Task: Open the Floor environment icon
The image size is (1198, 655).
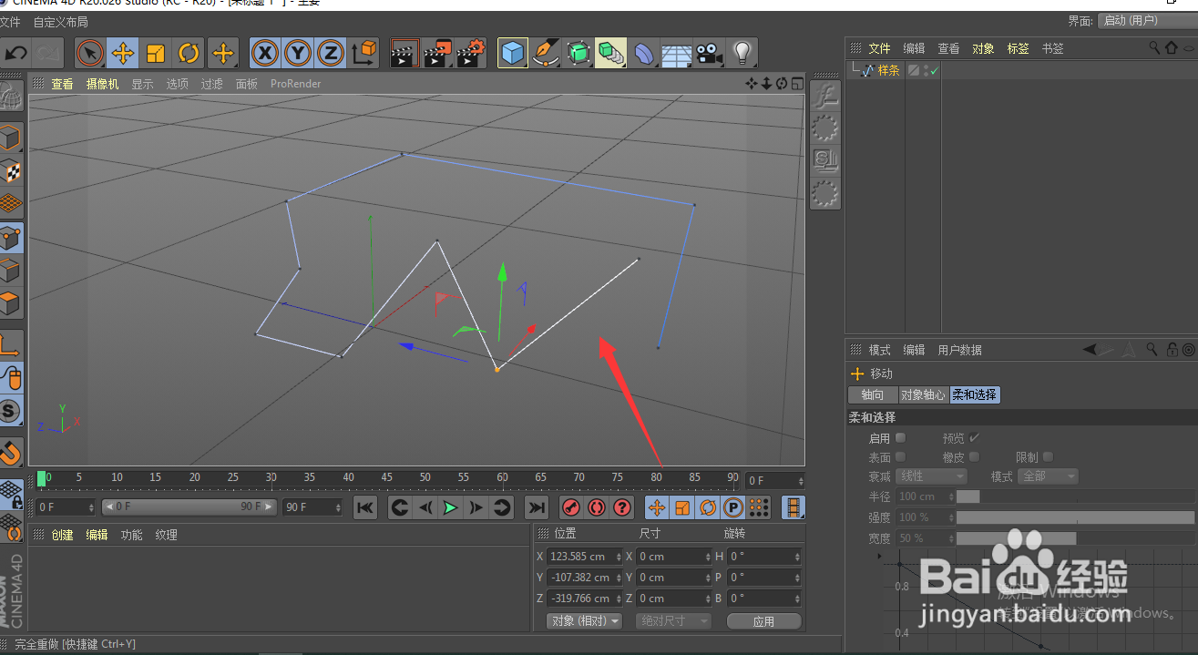Action: [676, 54]
